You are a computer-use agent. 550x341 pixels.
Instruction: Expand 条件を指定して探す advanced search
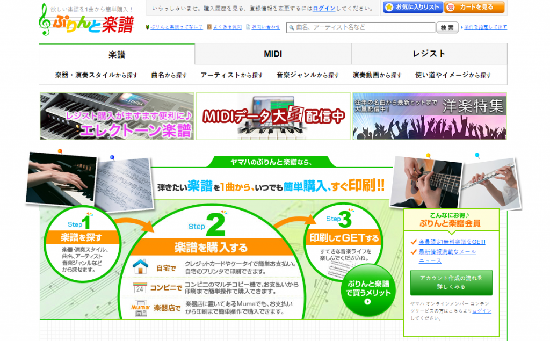485,27
